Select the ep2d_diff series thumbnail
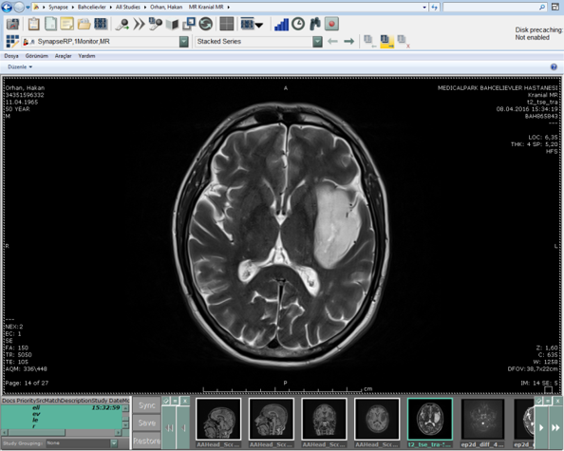Image resolution: width=564 pixels, height=451 pixels. point(482,423)
